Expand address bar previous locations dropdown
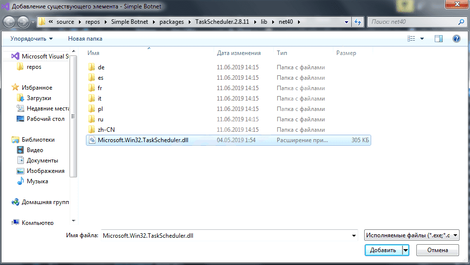Screen dimensions: 470x265 pyautogui.click(x=346, y=22)
